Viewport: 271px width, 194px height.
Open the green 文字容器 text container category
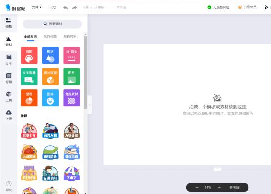[x=29, y=76]
